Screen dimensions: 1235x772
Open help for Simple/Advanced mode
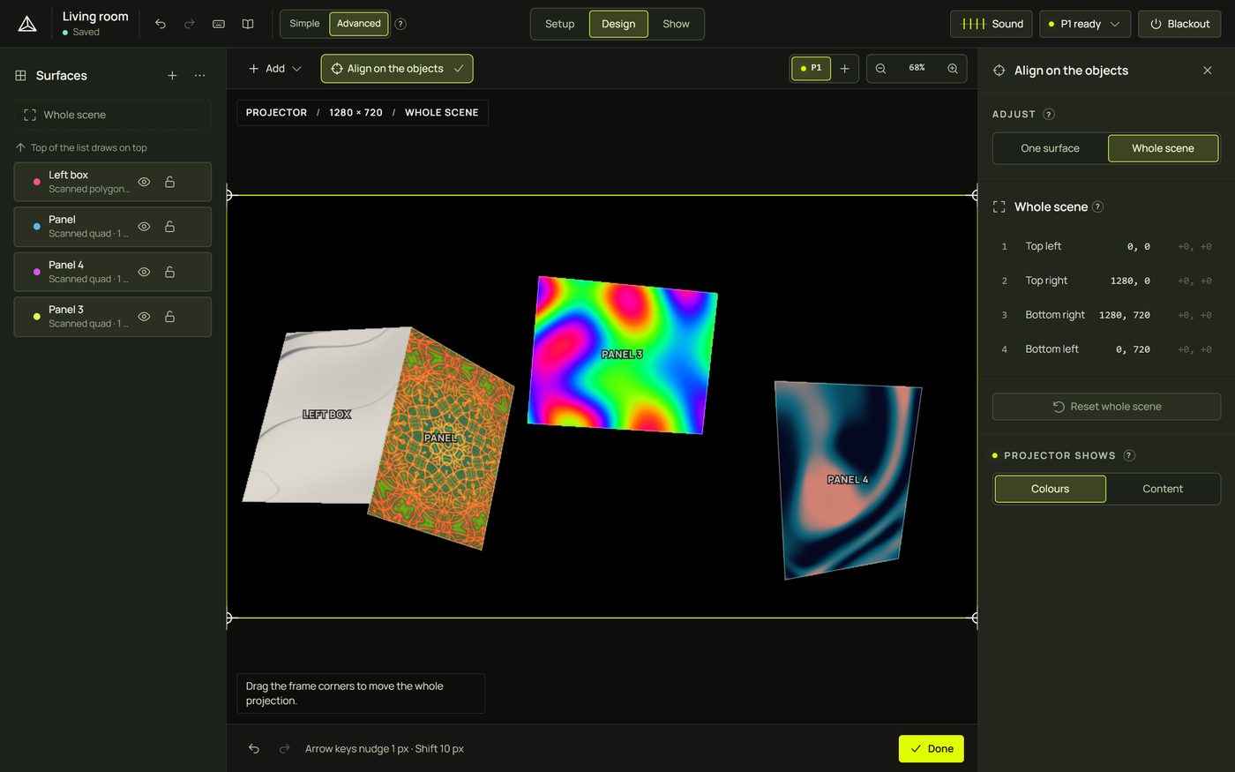coord(400,24)
